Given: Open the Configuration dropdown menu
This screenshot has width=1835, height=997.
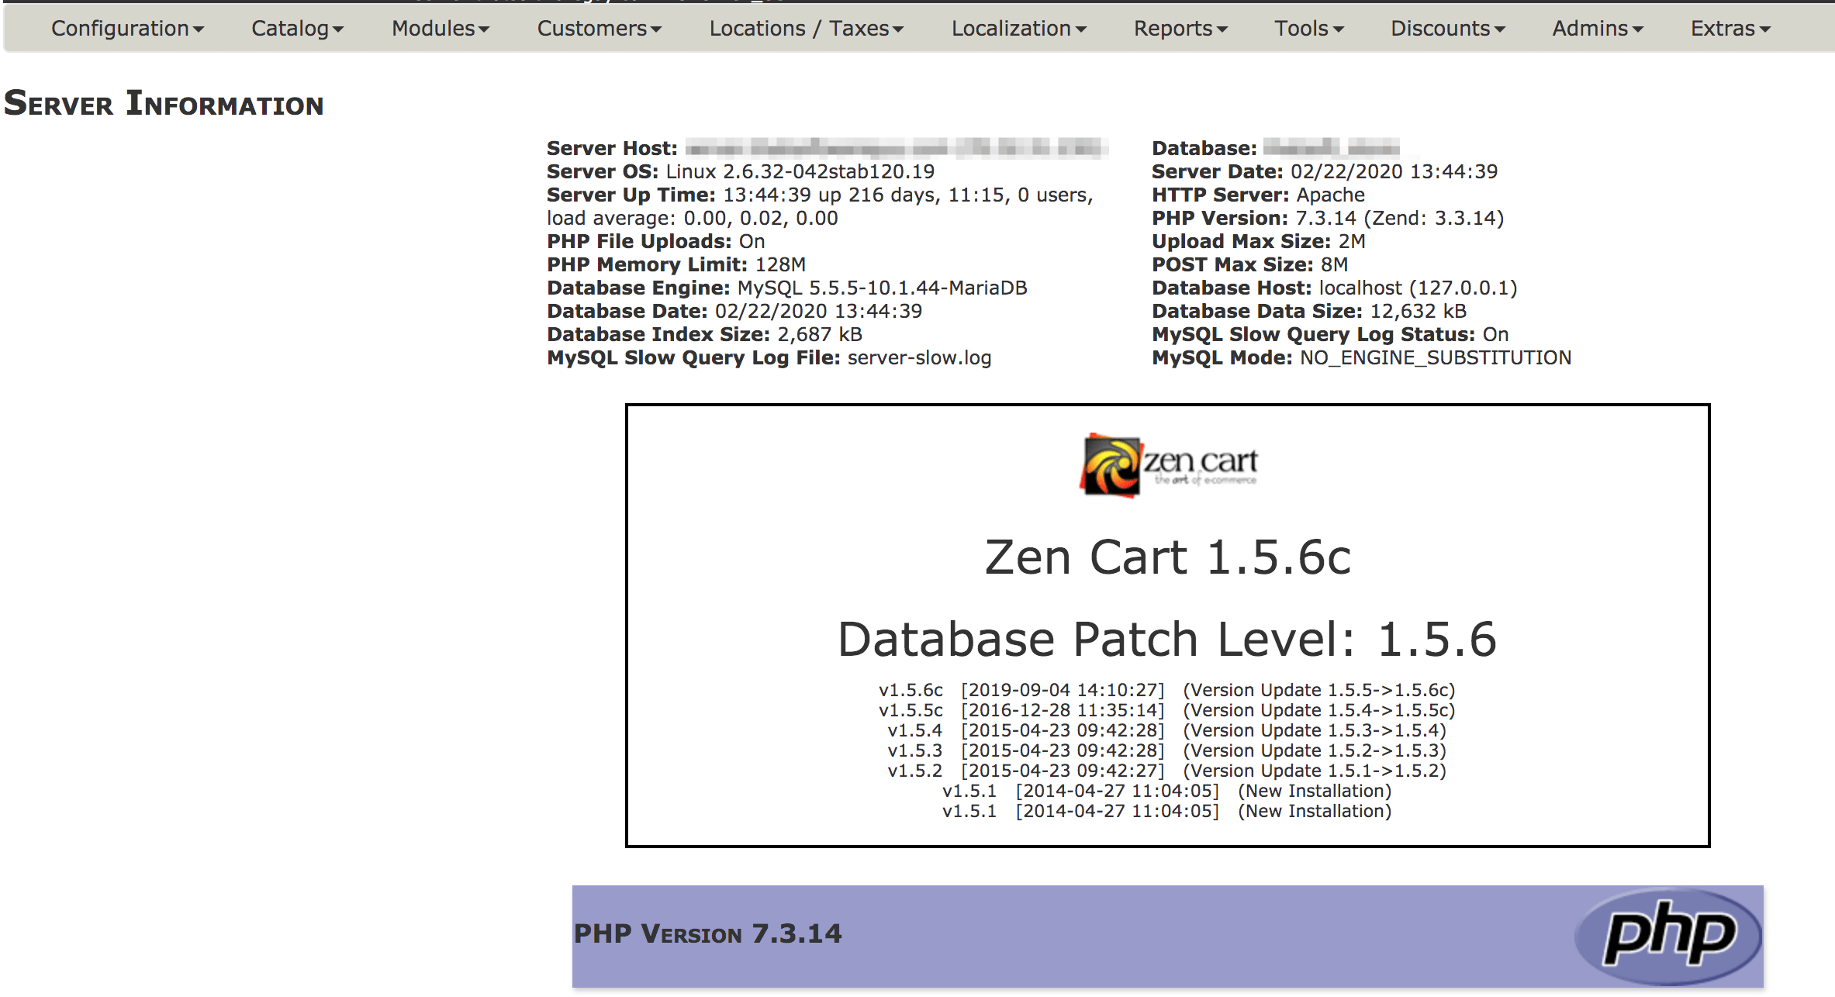Looking at the screenshot, I should coord(127,29).
